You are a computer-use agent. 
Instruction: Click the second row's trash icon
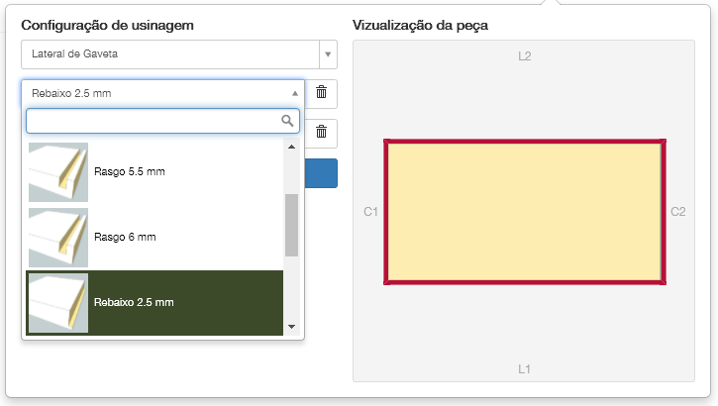coord(322,132)
